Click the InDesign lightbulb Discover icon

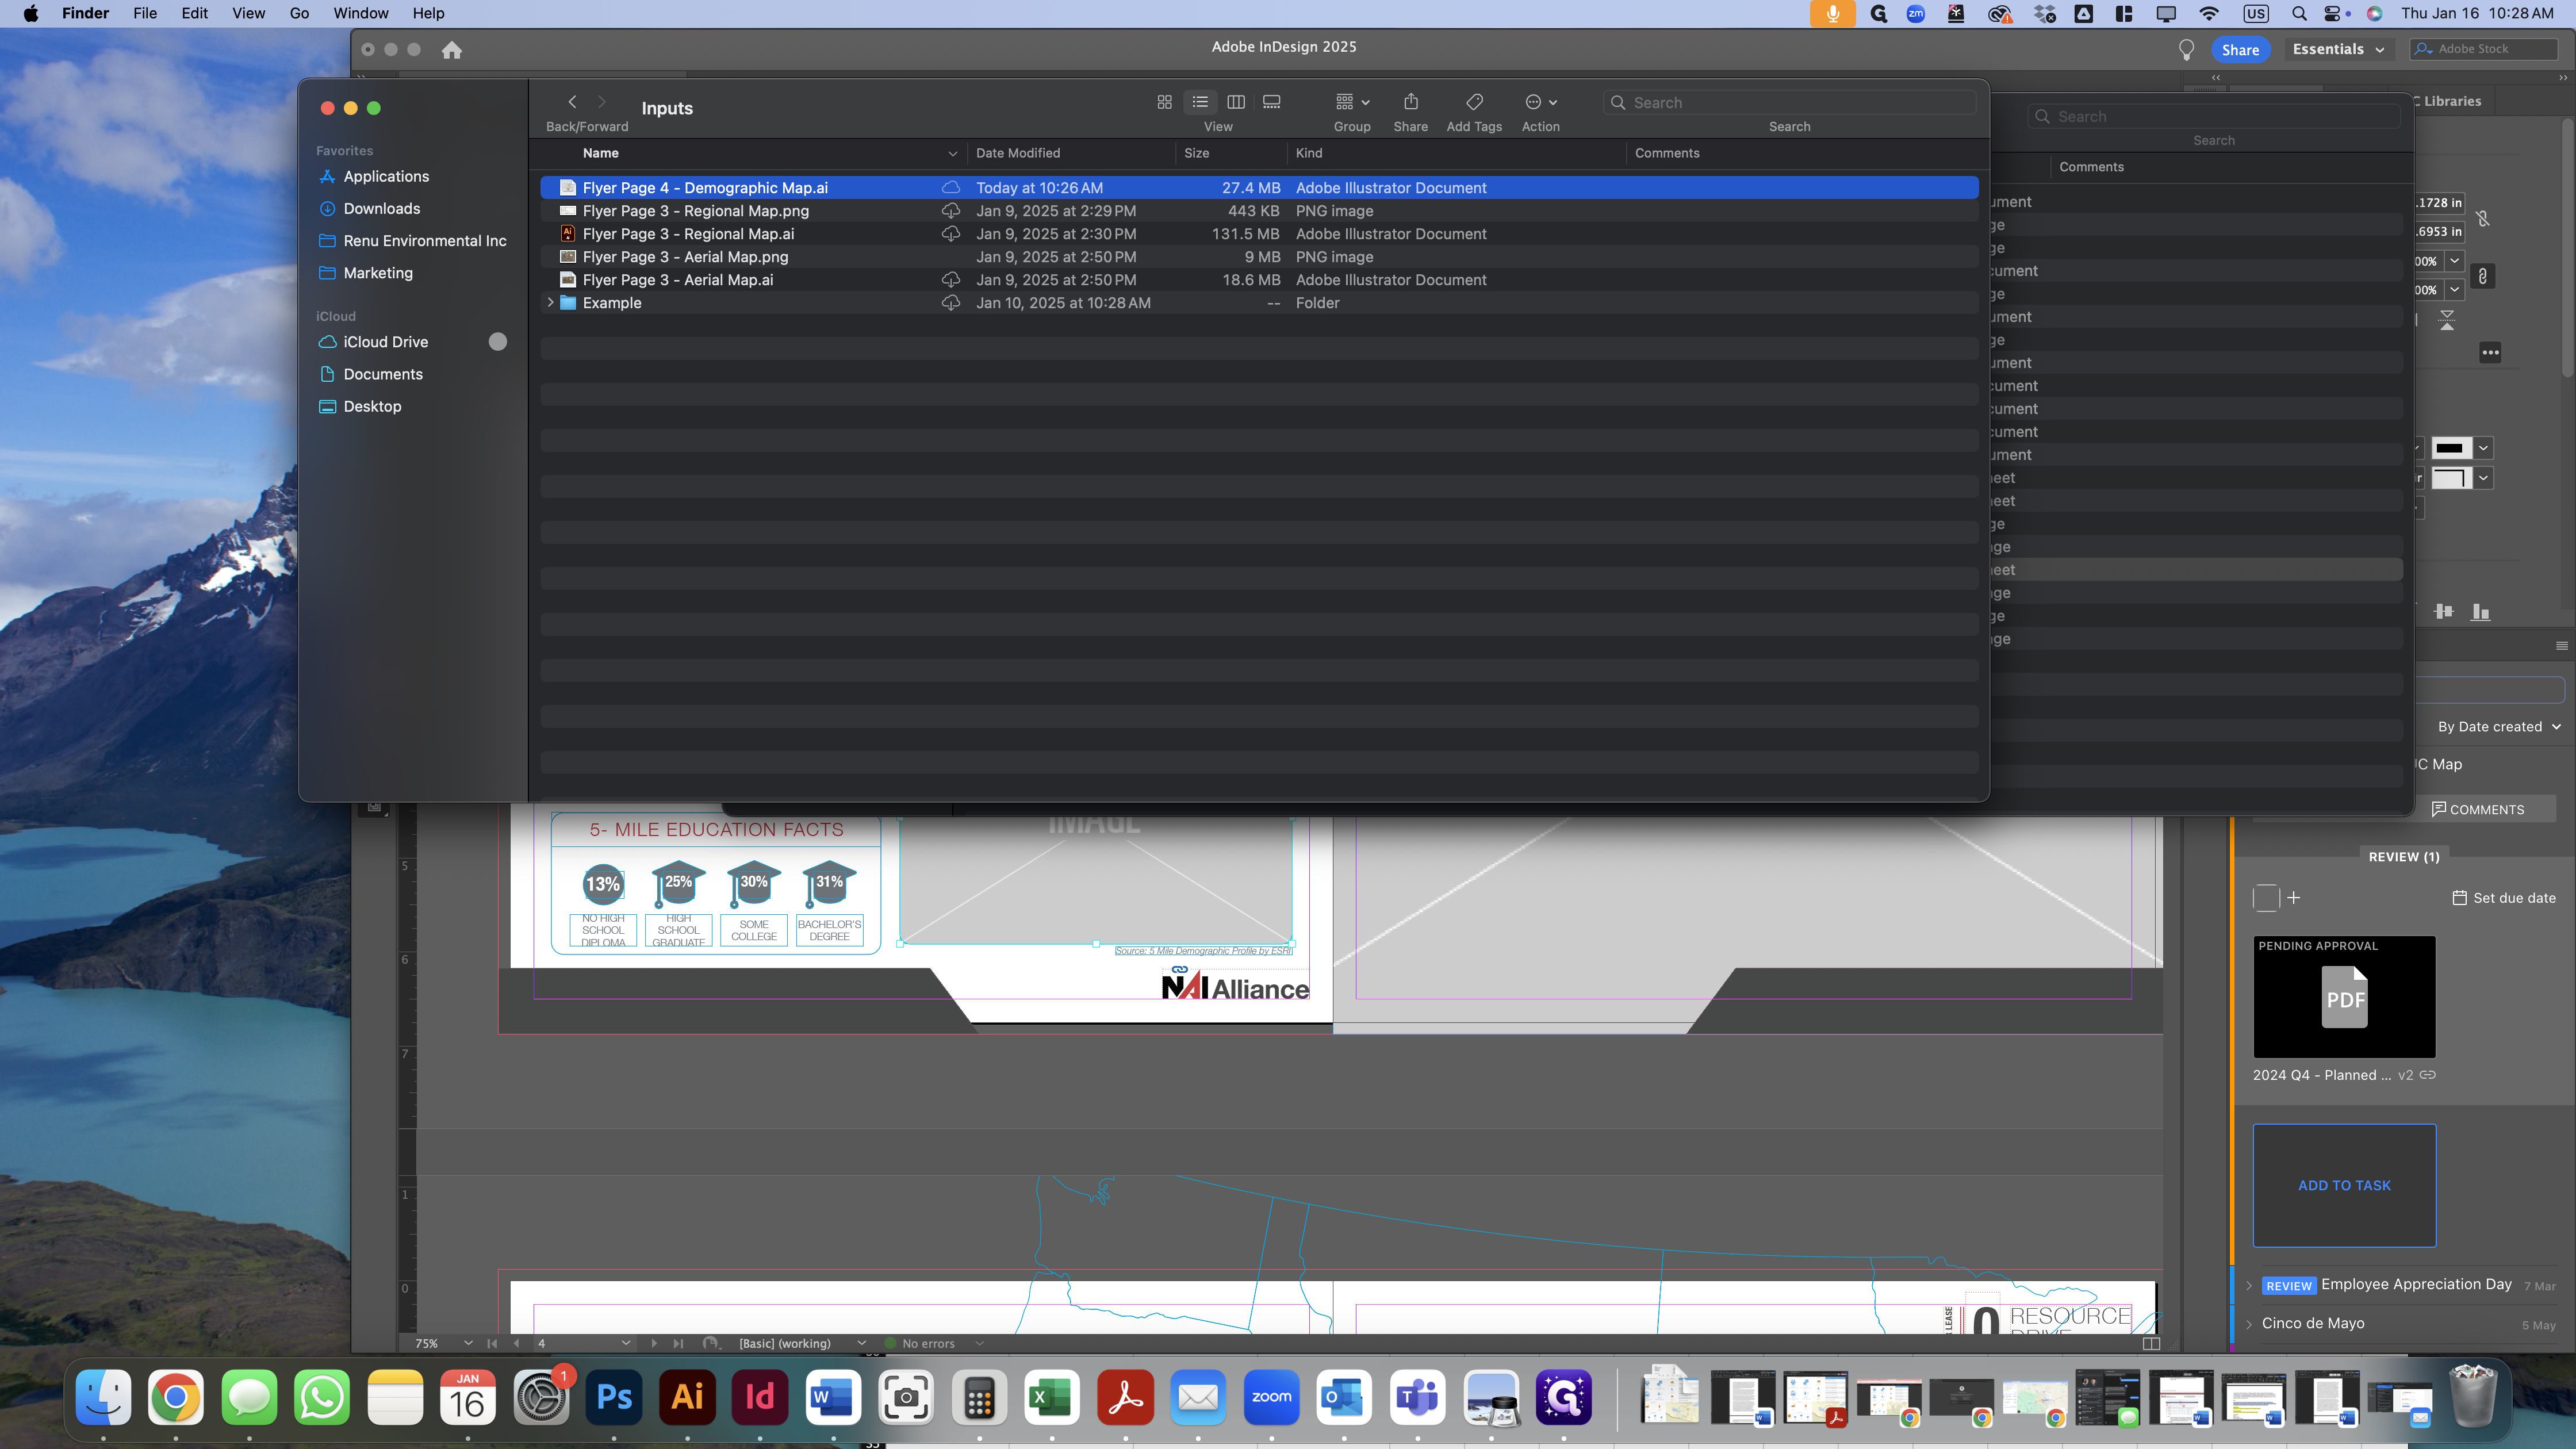[x=2186, y=50]
